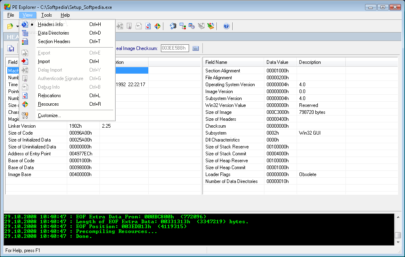Open Resources via colorful diamond toolbar icon

click(x=157, y=26)
